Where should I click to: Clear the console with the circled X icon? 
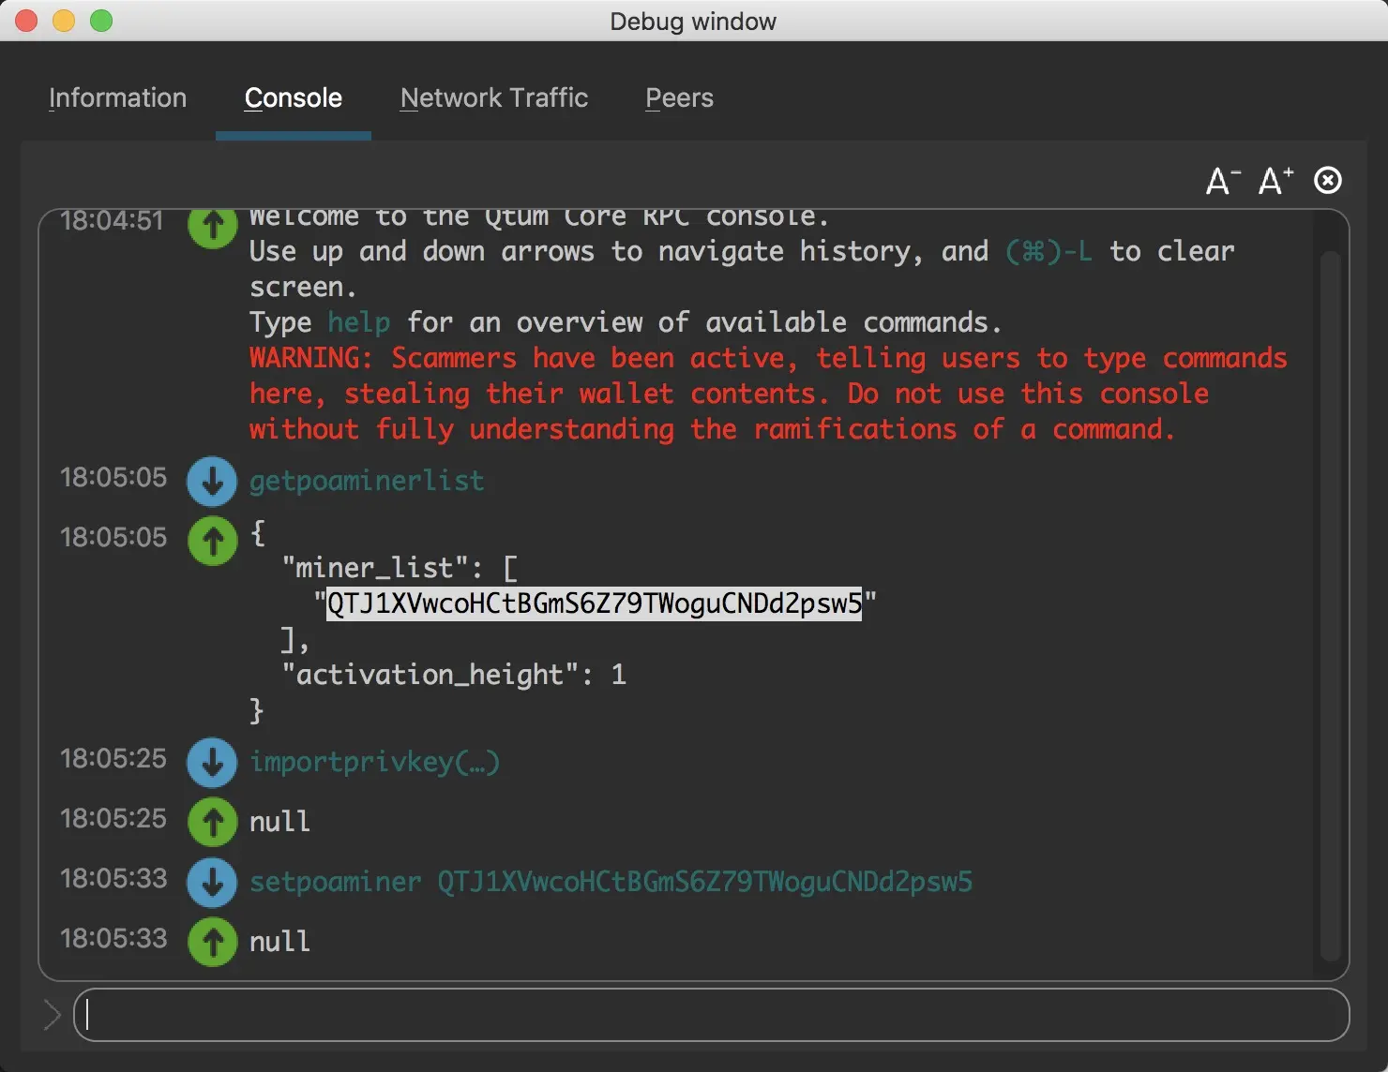pyautogui.click(x=1328, y=180)
